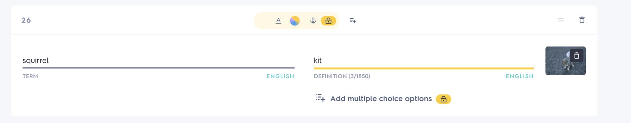The height and width of the screenshot is (123, 631).
Task: Open the multicolor color picker circle
Action: 295,20
